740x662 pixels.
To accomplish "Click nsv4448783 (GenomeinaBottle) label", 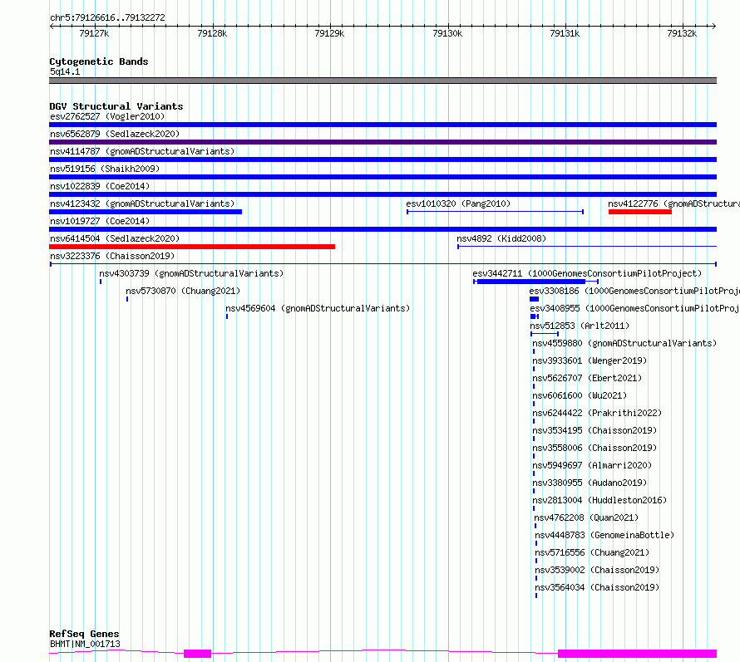I will [x=604, y=535].
